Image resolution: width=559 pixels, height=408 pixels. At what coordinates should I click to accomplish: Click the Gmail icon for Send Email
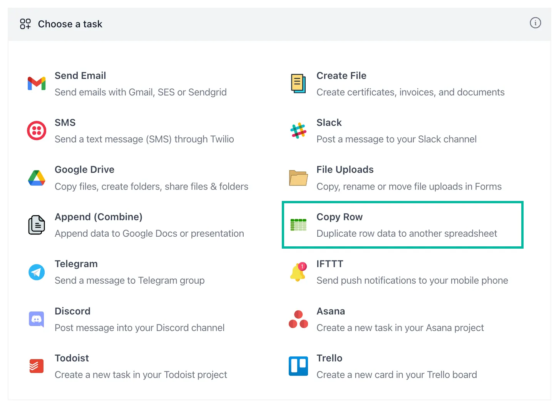tap(37, 84)
